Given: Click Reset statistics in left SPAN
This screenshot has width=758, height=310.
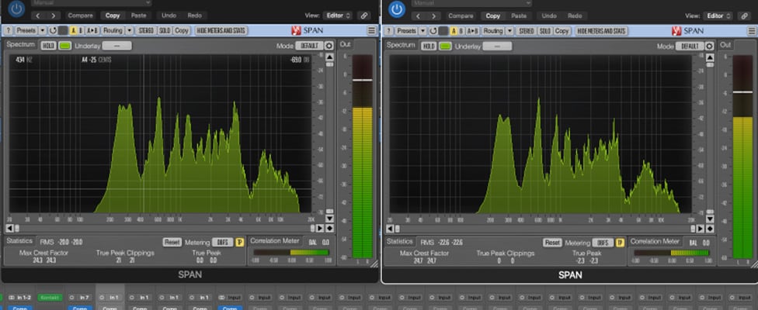Looking at the screenshot, I should pos(172,242).
